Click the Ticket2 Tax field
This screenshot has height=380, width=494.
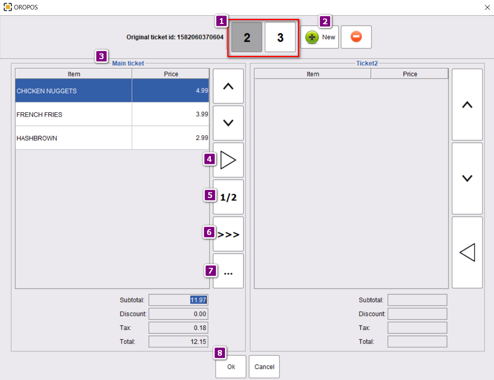click(417, 328)
